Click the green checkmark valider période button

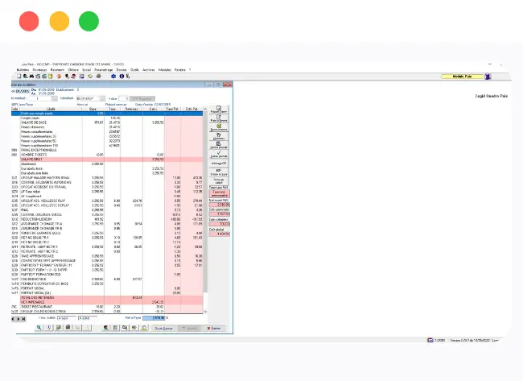coord(219,155)
